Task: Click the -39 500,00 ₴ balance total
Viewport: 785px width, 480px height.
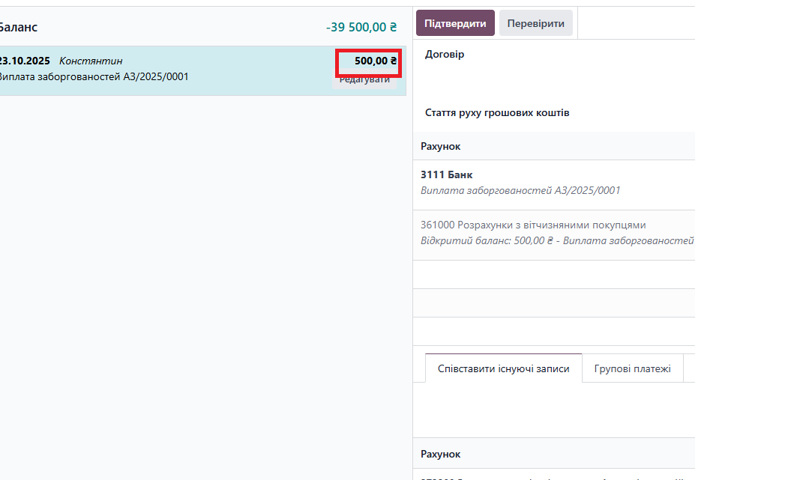Action: point(361,27)
